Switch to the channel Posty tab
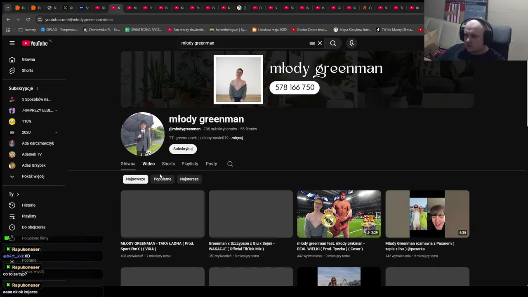 [x=211, y=164]
